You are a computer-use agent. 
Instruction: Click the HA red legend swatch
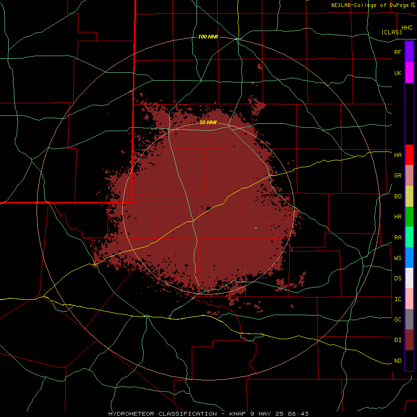click(409, 155)
